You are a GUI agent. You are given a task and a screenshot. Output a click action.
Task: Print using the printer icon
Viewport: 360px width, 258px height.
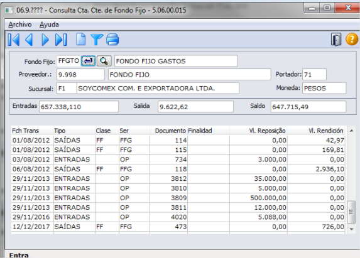[112, 40]
